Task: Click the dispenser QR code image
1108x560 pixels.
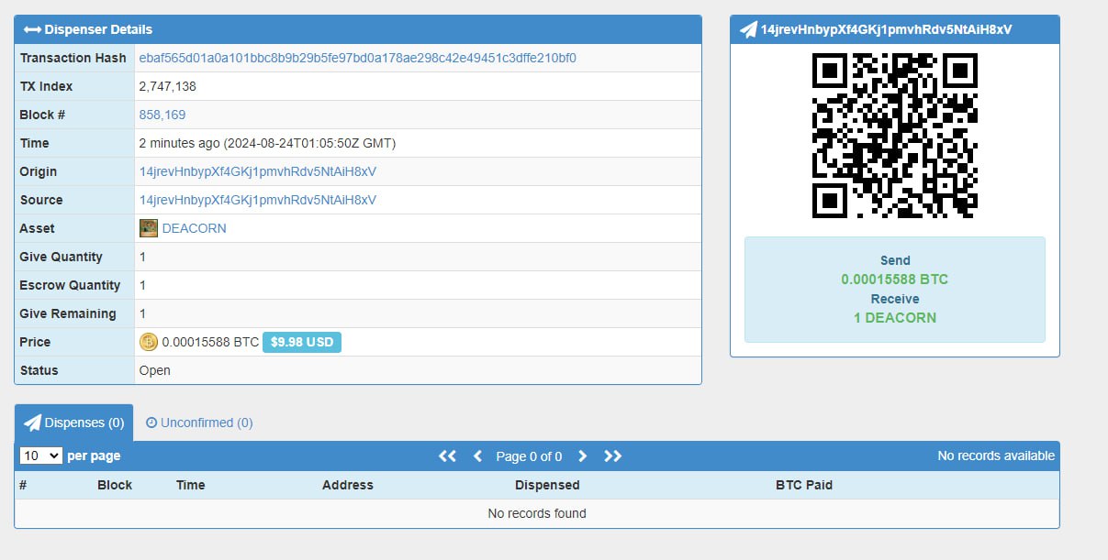Action: tap(895, 136)
